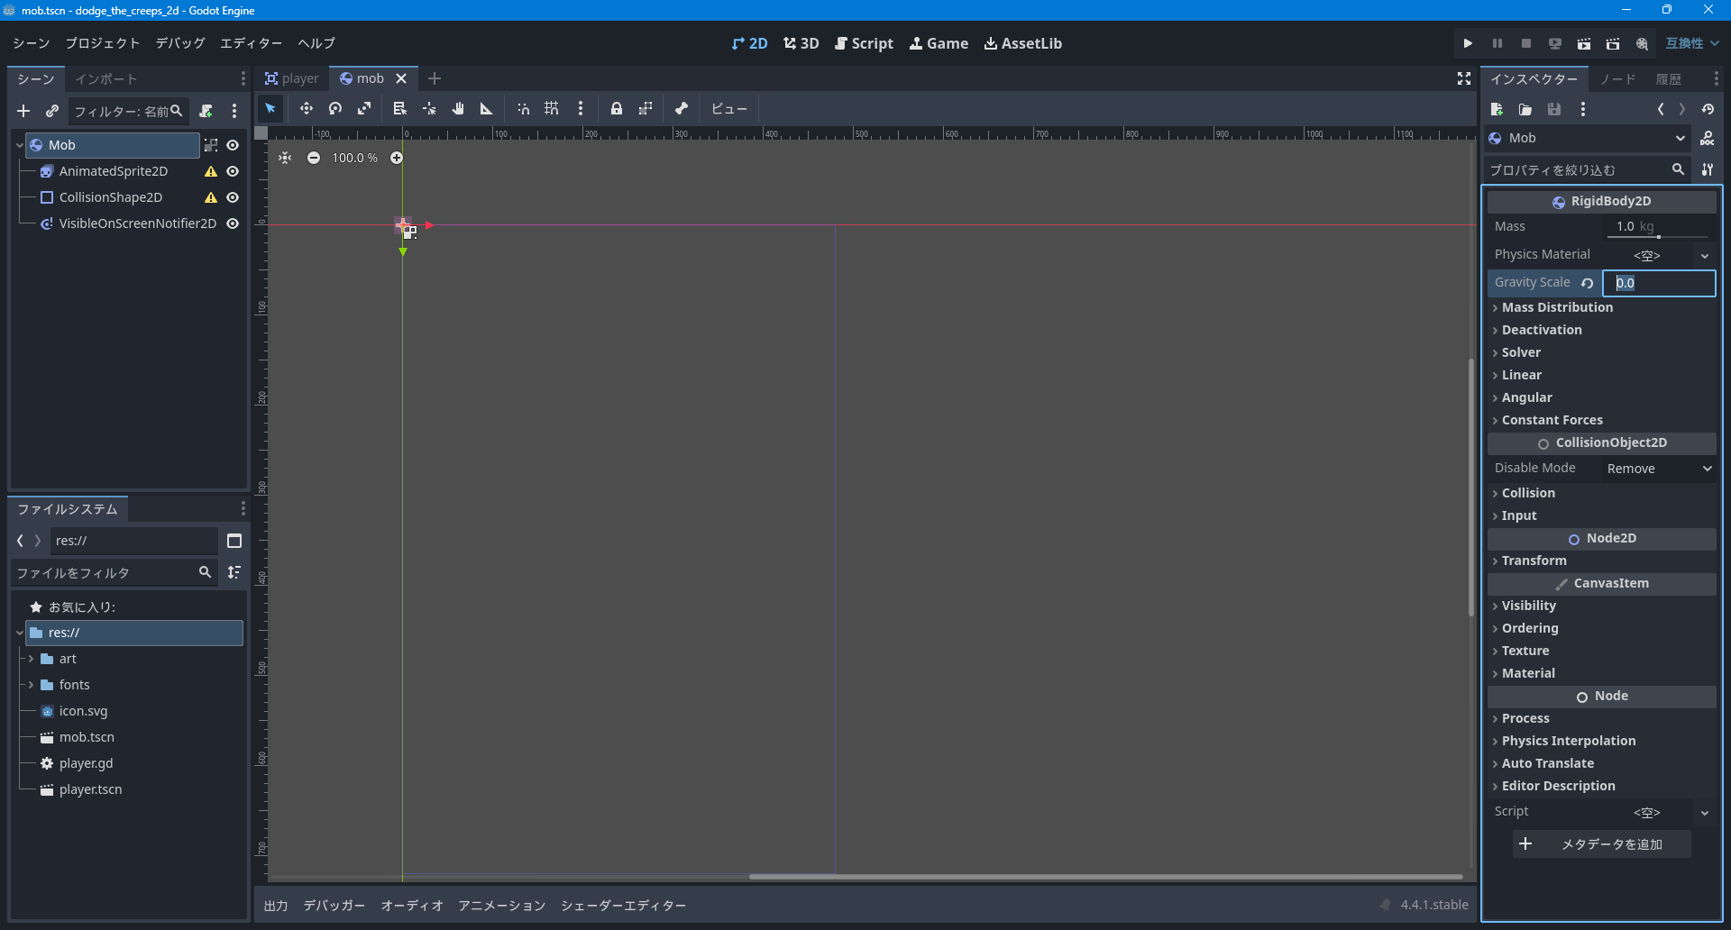The width and height of the screenshot is (1731, 930).
Task: Open the 出力 bottom panel
Action: pyautogui.click(x=276, y=906)
